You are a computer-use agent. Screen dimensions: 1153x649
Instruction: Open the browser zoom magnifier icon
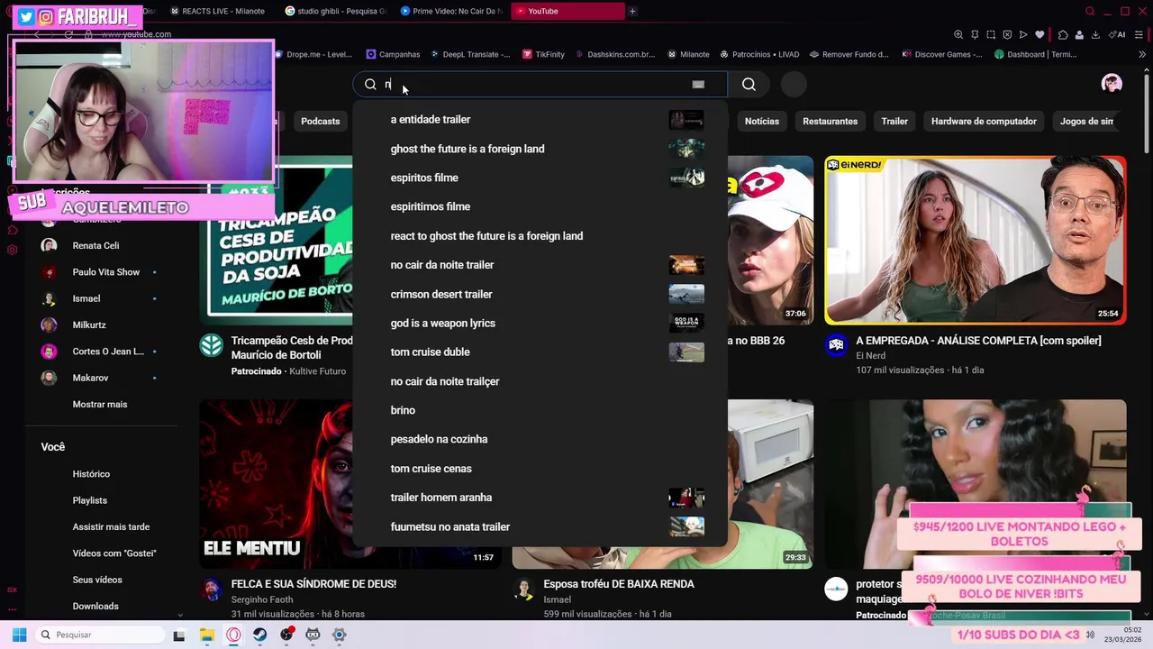(958, 35)
